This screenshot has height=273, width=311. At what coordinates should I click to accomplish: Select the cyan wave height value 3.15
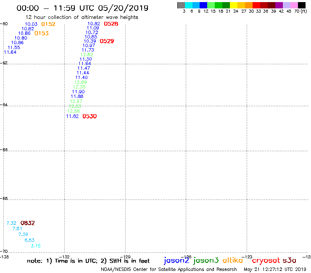(x=36, y=246)
